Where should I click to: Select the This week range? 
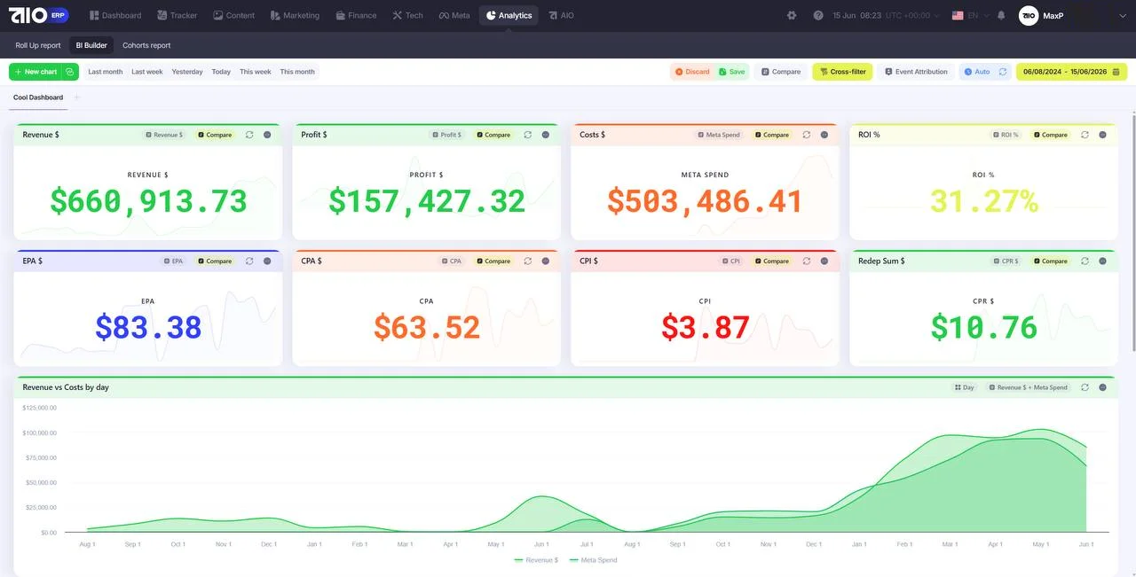256,72
